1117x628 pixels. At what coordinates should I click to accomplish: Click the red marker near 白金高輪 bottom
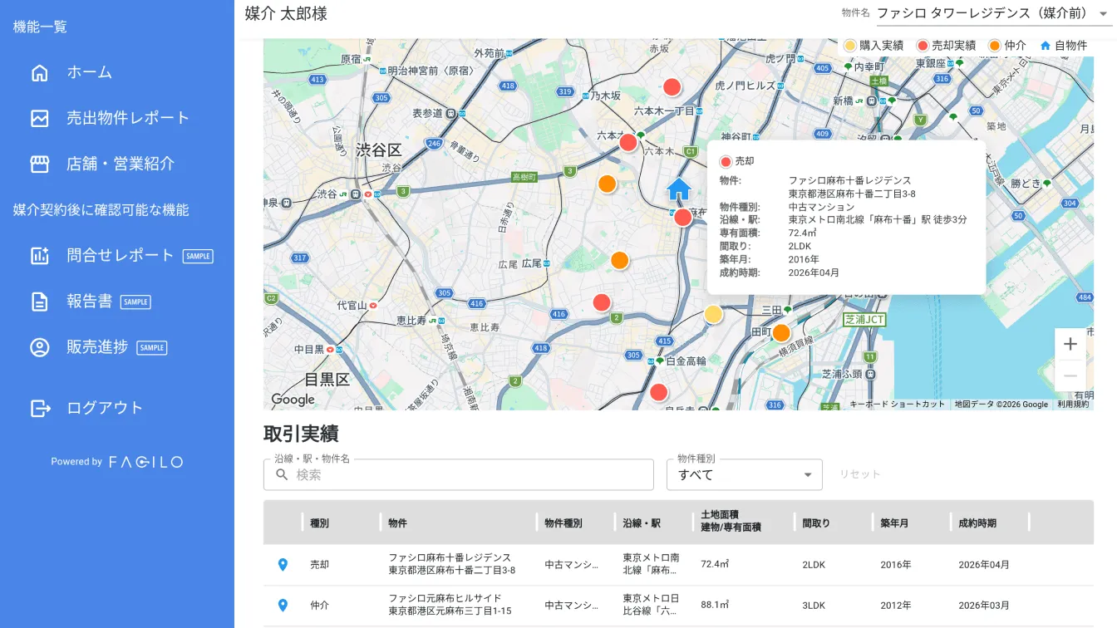point(658,392)
